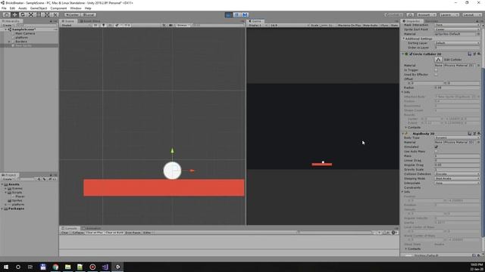485x272 pixels.
Task: Switch to the Game tab
Action: point(255,21)
